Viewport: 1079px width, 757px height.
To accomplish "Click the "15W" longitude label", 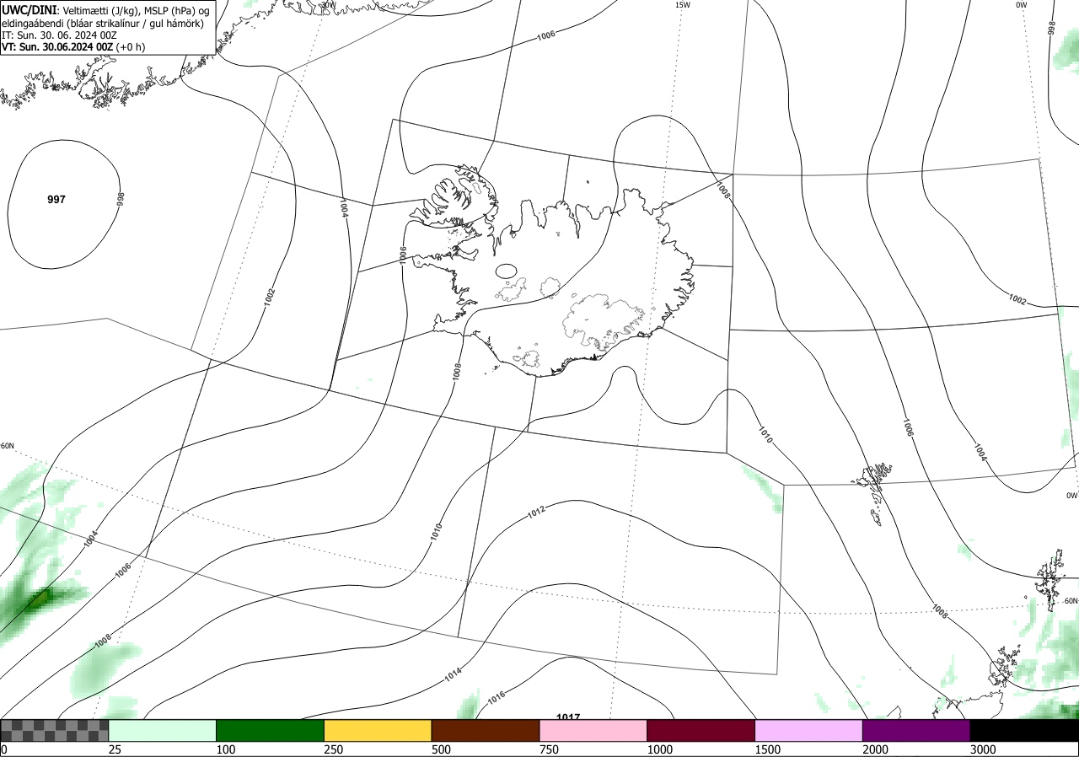I will 683,5.
